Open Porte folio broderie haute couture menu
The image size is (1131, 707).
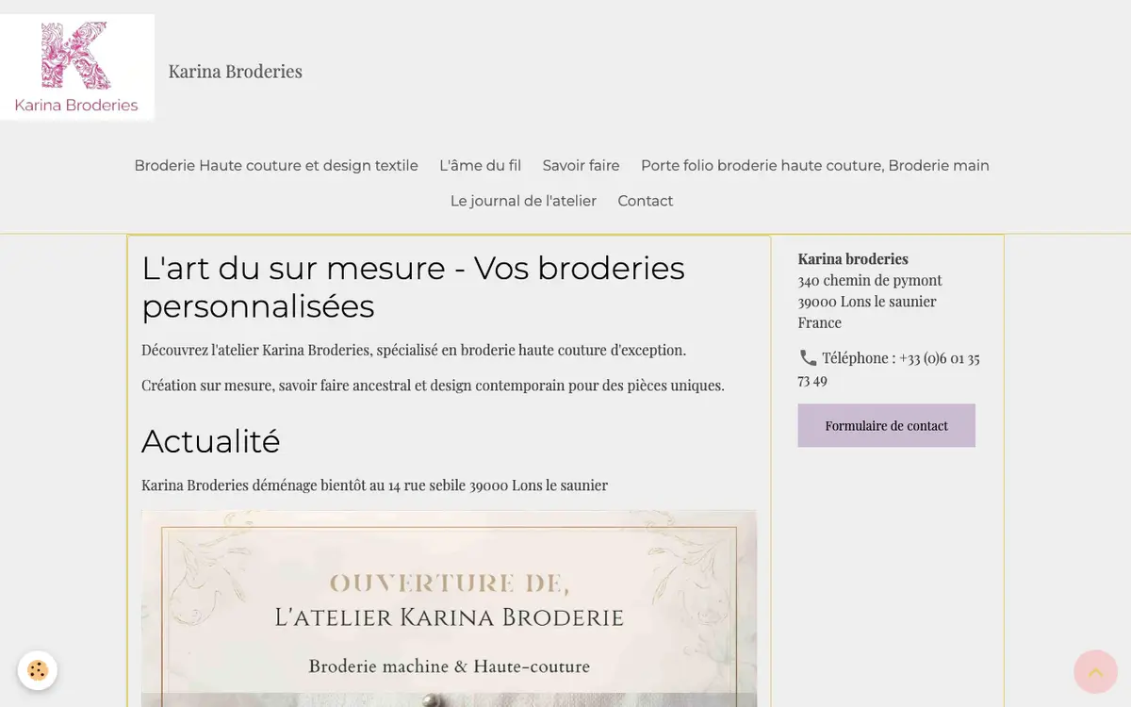pos(815,165)
